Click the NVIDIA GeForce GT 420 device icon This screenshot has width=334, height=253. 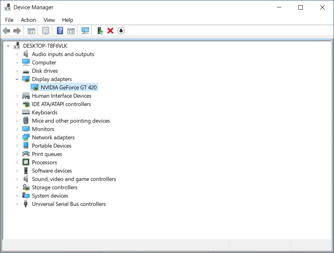pyautogui.click(x=35, y=87)
